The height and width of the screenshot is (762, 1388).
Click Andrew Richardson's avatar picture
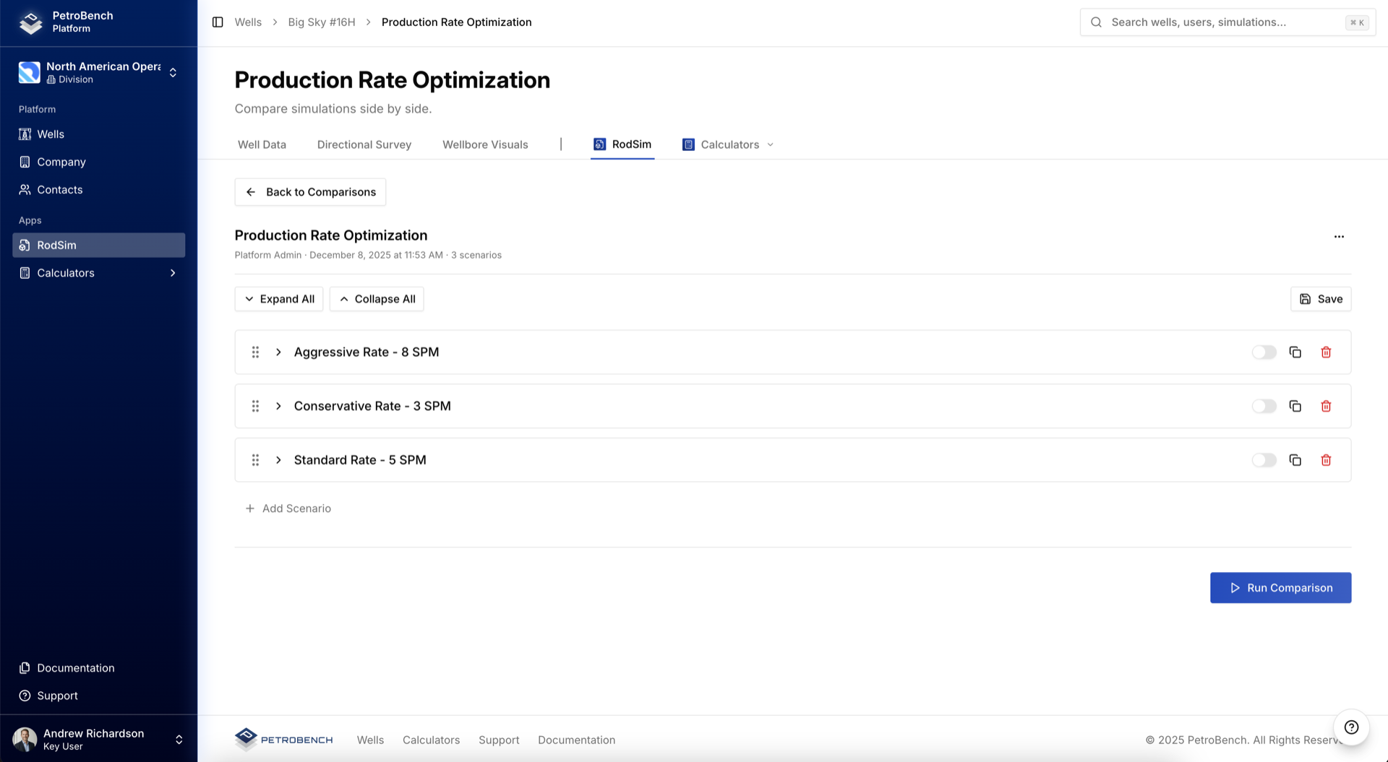coord(25,740)
